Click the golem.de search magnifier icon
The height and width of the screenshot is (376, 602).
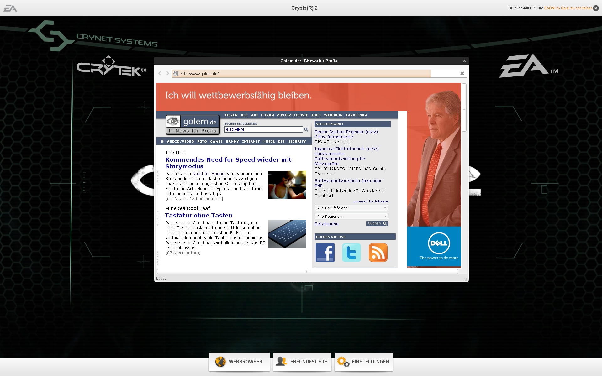click(306, 129)
